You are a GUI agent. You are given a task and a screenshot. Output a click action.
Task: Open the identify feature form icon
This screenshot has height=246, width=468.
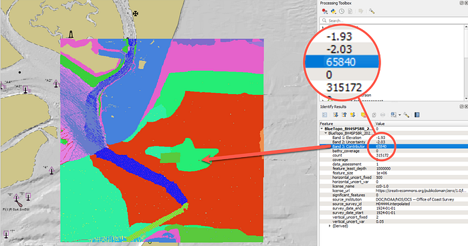pos(325,115)
